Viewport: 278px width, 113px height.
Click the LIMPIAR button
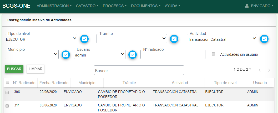pos(36,69)
